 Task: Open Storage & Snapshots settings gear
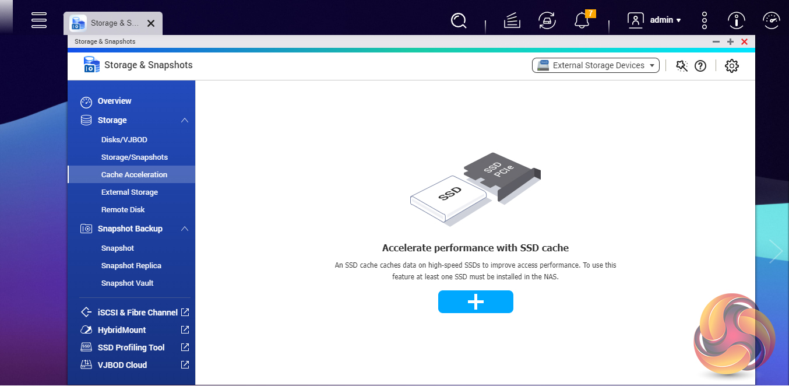coord(732,66)
